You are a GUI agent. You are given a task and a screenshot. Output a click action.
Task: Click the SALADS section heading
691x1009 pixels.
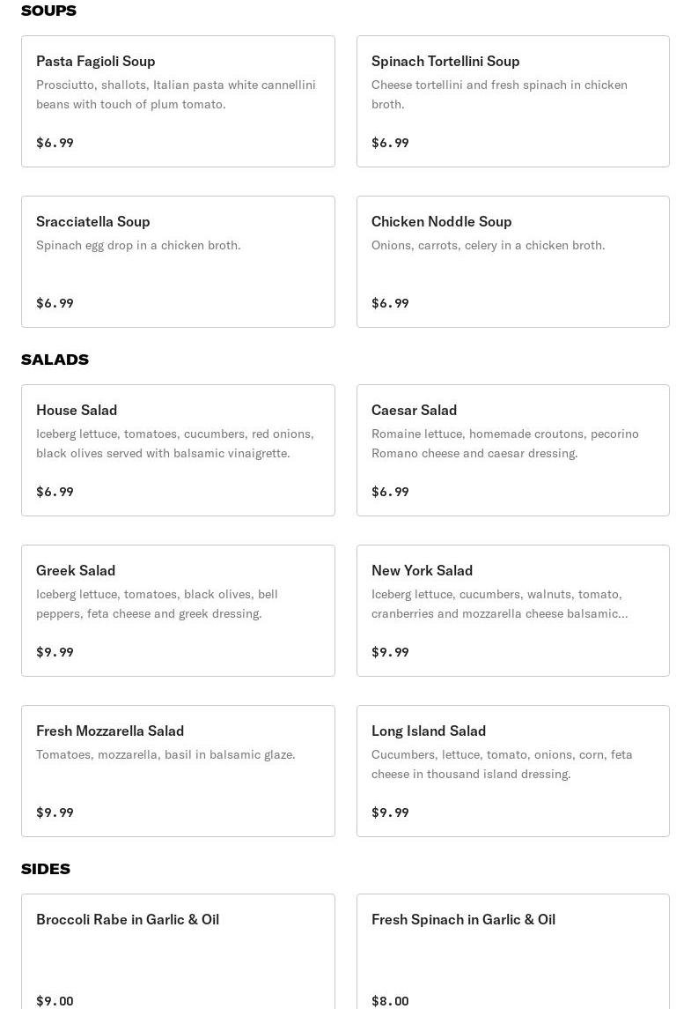pos(55,360)
